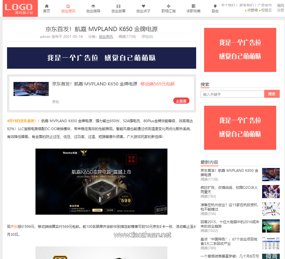The width and height of the screenshot is (285, 259).
Task: Click the 注册 link
Action: point(281,10)
